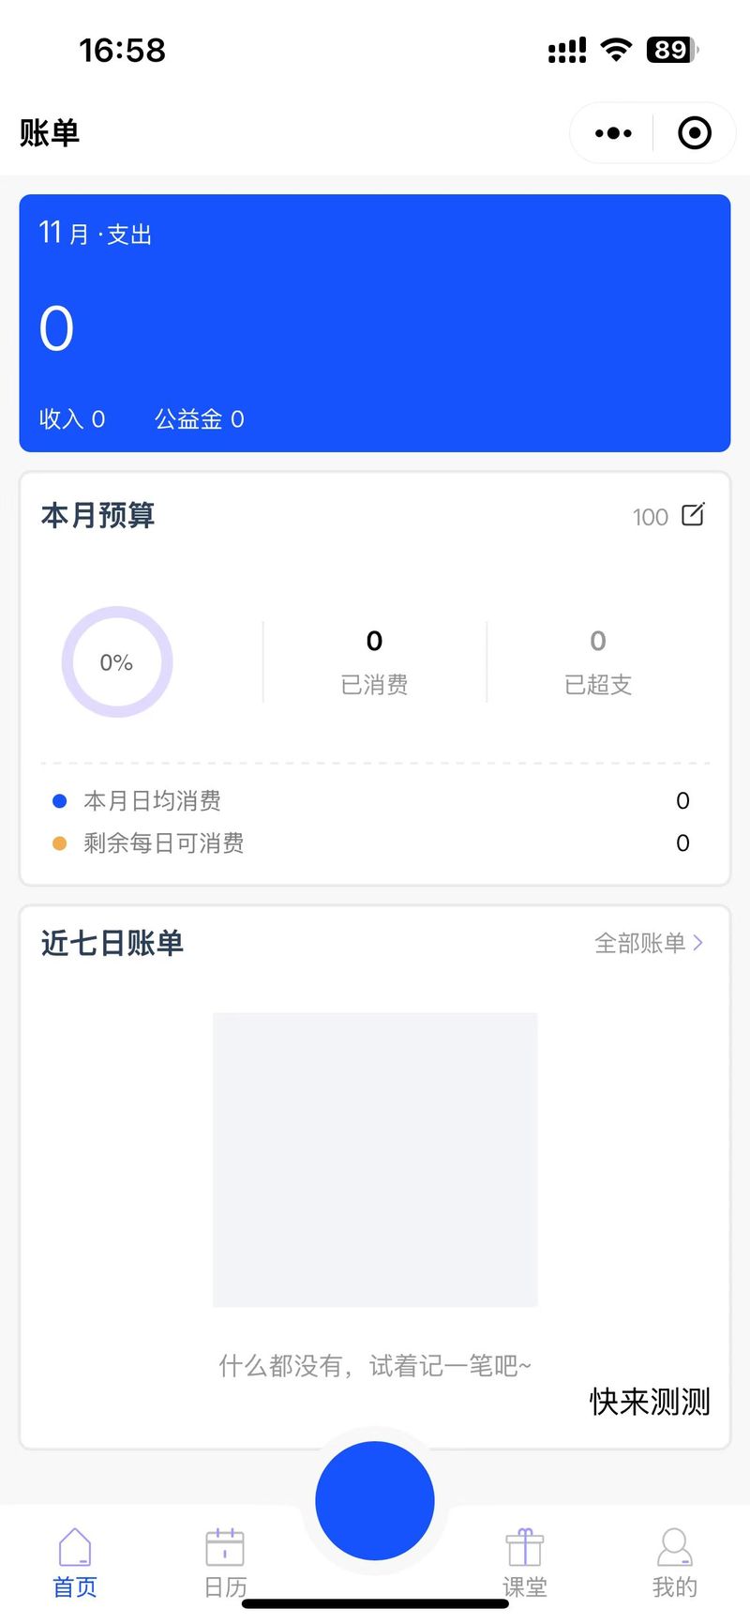Tap the 公益金 0 label

[x=199, y=418]
